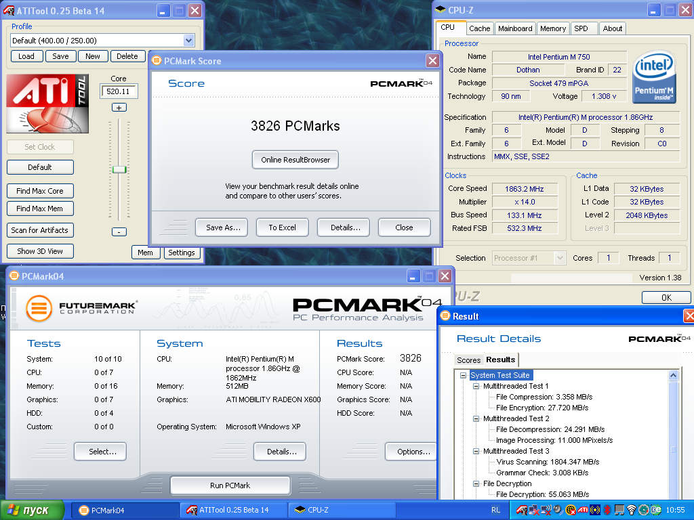
Task: Click the globe with red X tray icon
Action: (571, 510)
